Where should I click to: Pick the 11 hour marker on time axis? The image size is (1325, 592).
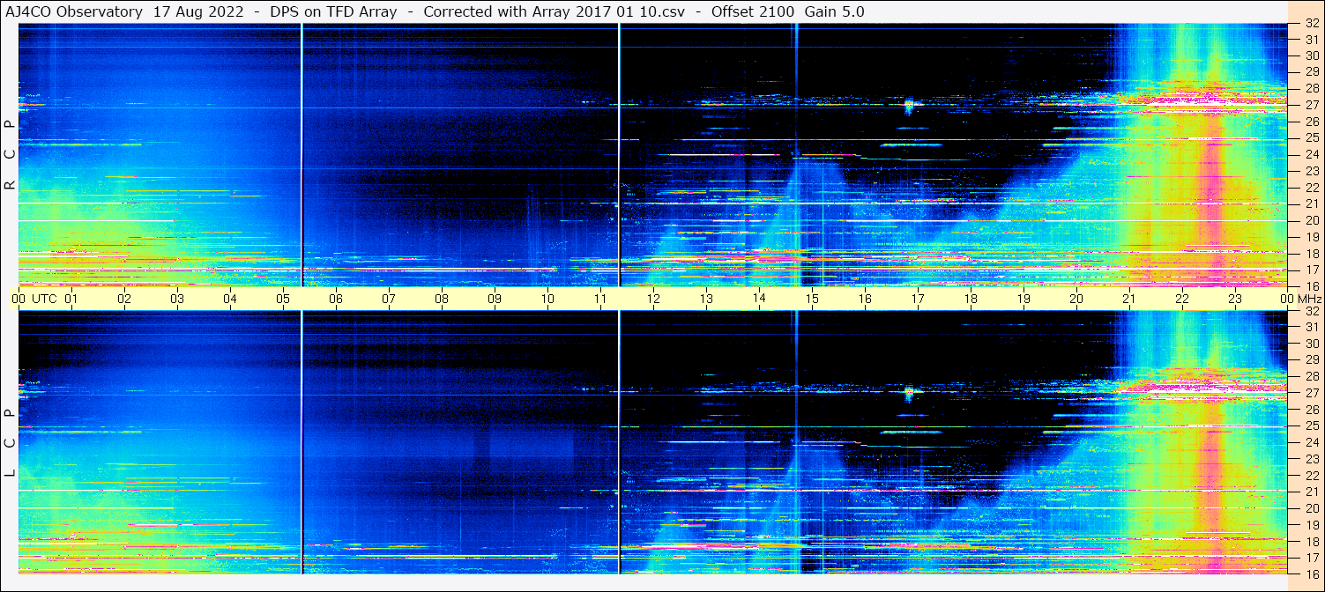click(x=600, y=299)
